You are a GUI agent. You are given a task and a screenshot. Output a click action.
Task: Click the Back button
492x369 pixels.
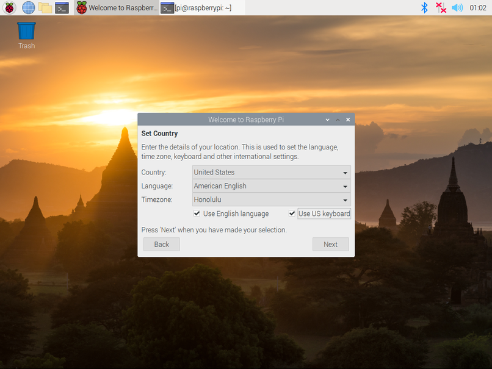(x=162, y=244)
